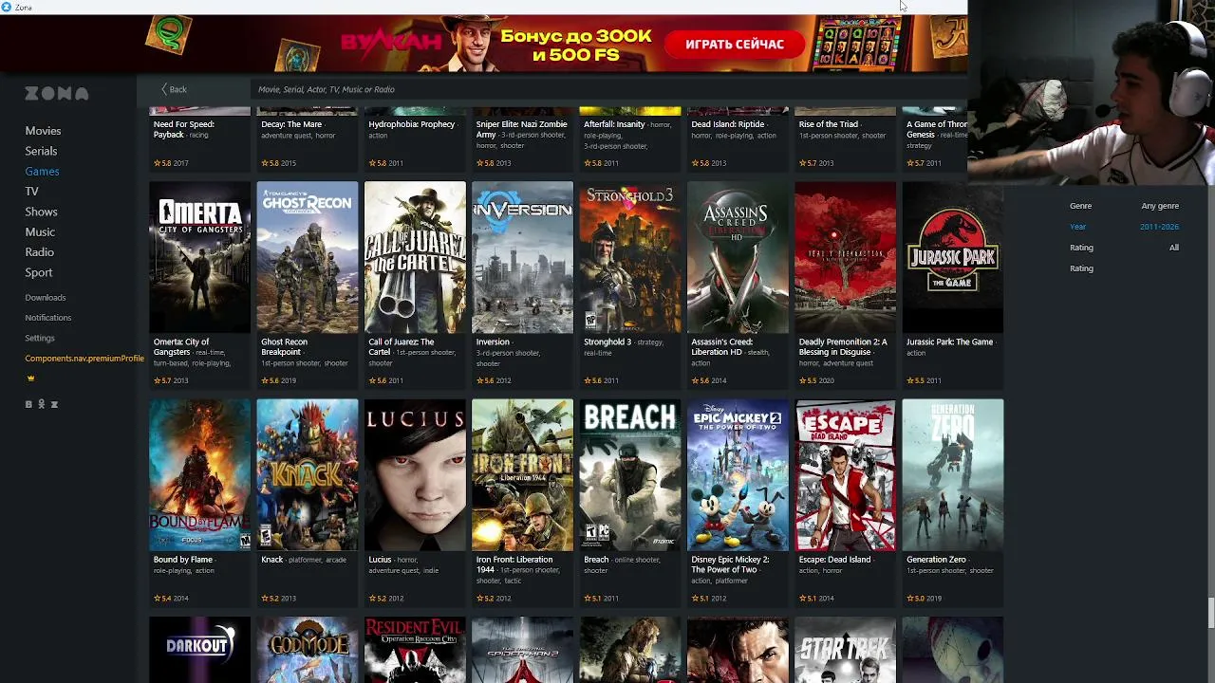Open the Any genre filter dropdown
Screen dimensions: 1215x683
point(1160,206)
